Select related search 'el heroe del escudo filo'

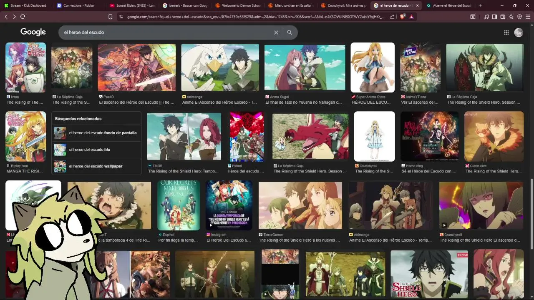coord(96,150)
